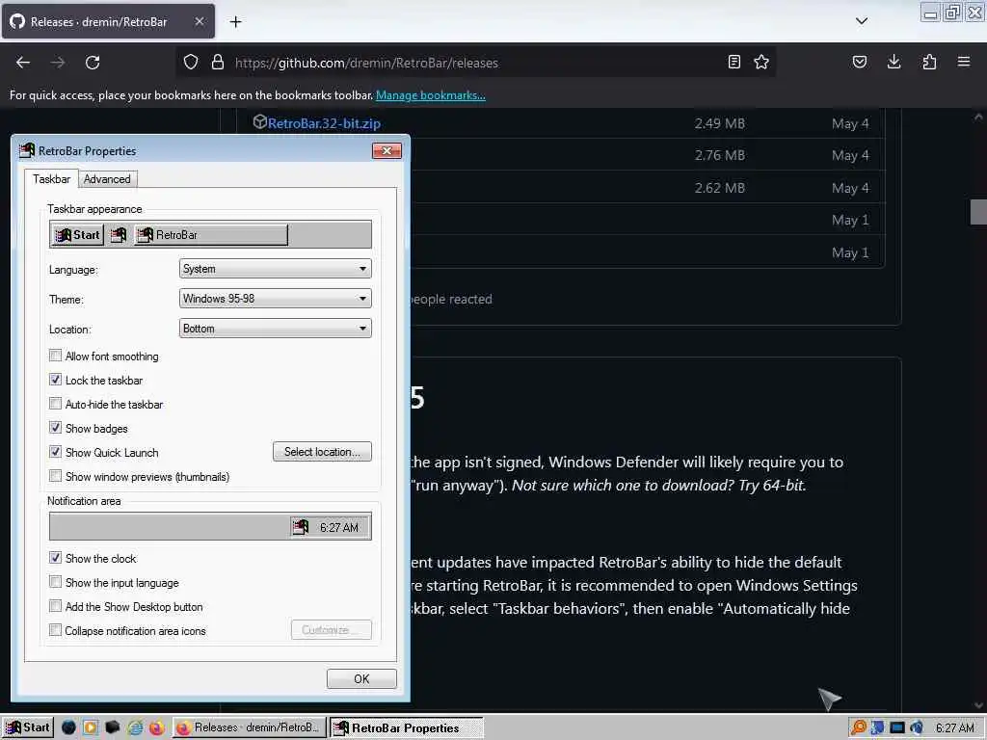Uncheck Show the clock
This screenshot has width=987, height=740.
coord(55,558)
